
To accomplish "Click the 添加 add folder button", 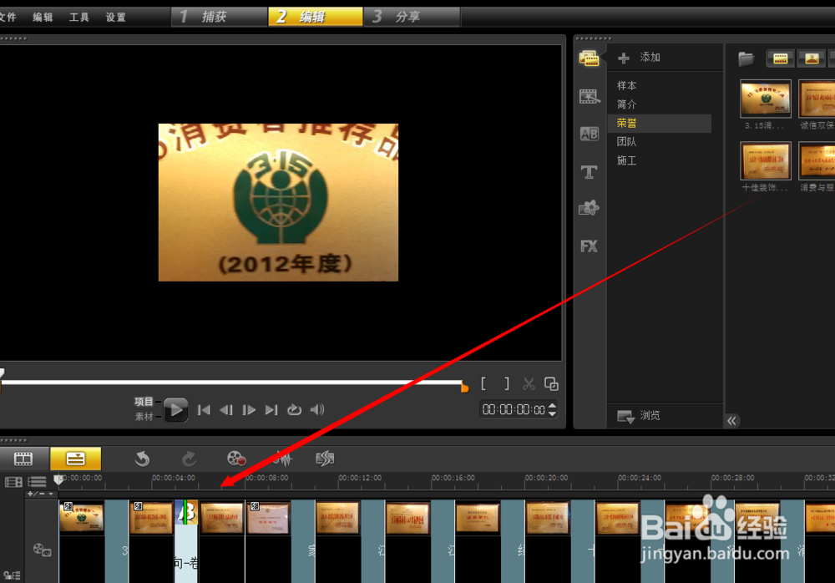I will click(x=639, y=58).
